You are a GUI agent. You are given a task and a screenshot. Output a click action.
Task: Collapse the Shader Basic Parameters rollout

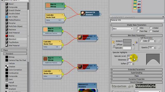click(x=136, y=25)
